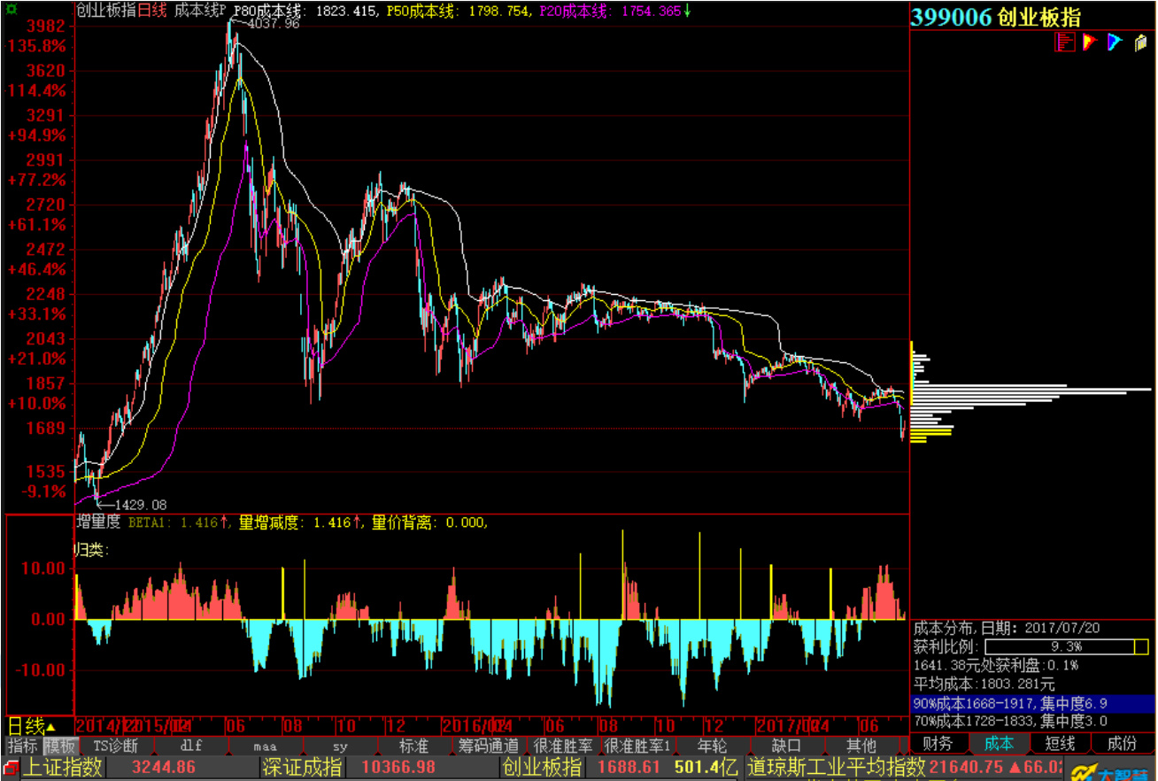
Task: Open the 短线 panel tab
Action: 1060,744
